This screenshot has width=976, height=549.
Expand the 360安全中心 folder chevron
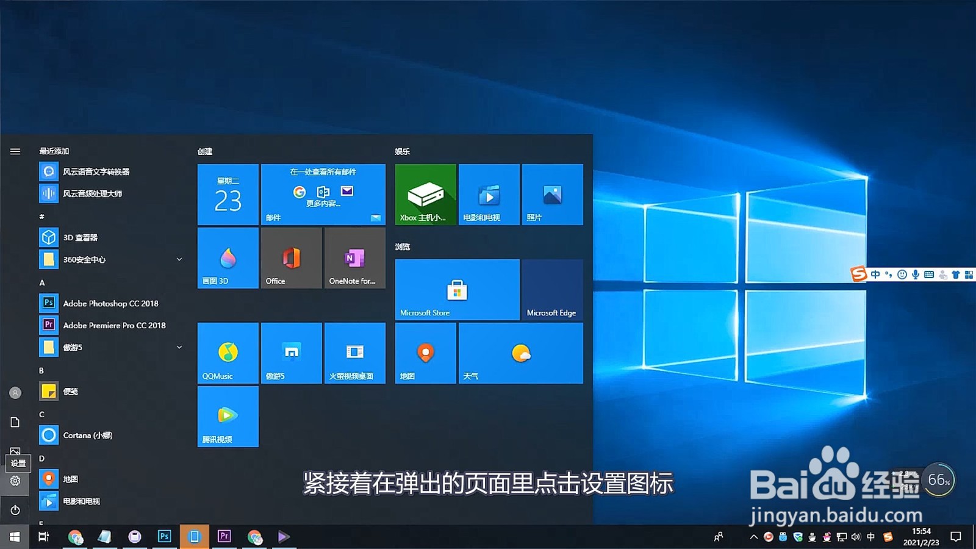pos(179,260)
